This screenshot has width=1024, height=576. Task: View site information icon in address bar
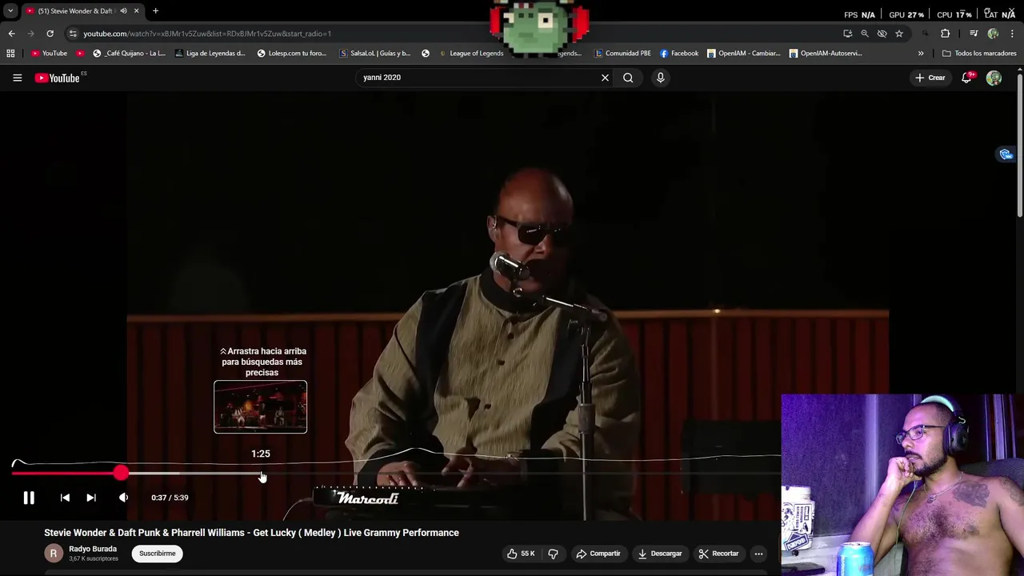point(73,34)
